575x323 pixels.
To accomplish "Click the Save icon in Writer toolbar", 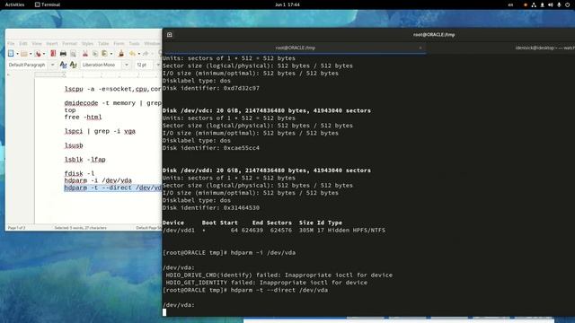I will click(38, 54).
